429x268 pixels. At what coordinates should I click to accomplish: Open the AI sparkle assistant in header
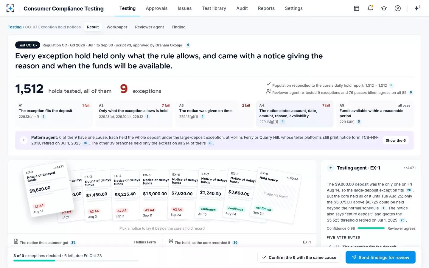point(417,8)
